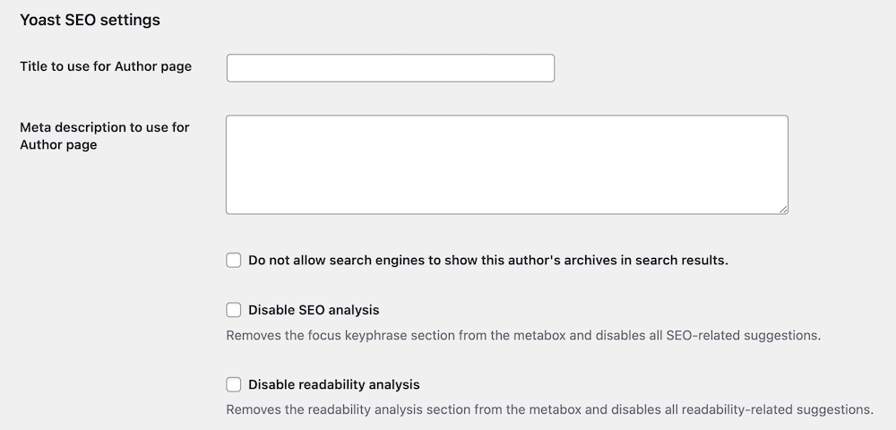896x430 pixels.
Task: Enable hiding author's archives from search engines checkbox
Action: tap(233, 261)
